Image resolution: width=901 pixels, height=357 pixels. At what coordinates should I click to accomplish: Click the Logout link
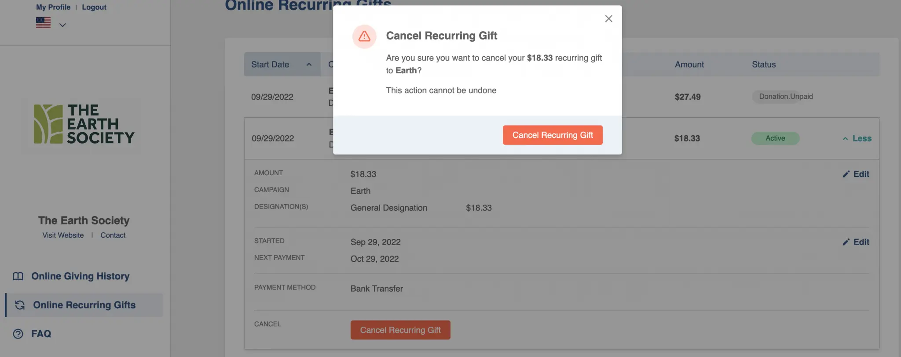click(94, 7)
